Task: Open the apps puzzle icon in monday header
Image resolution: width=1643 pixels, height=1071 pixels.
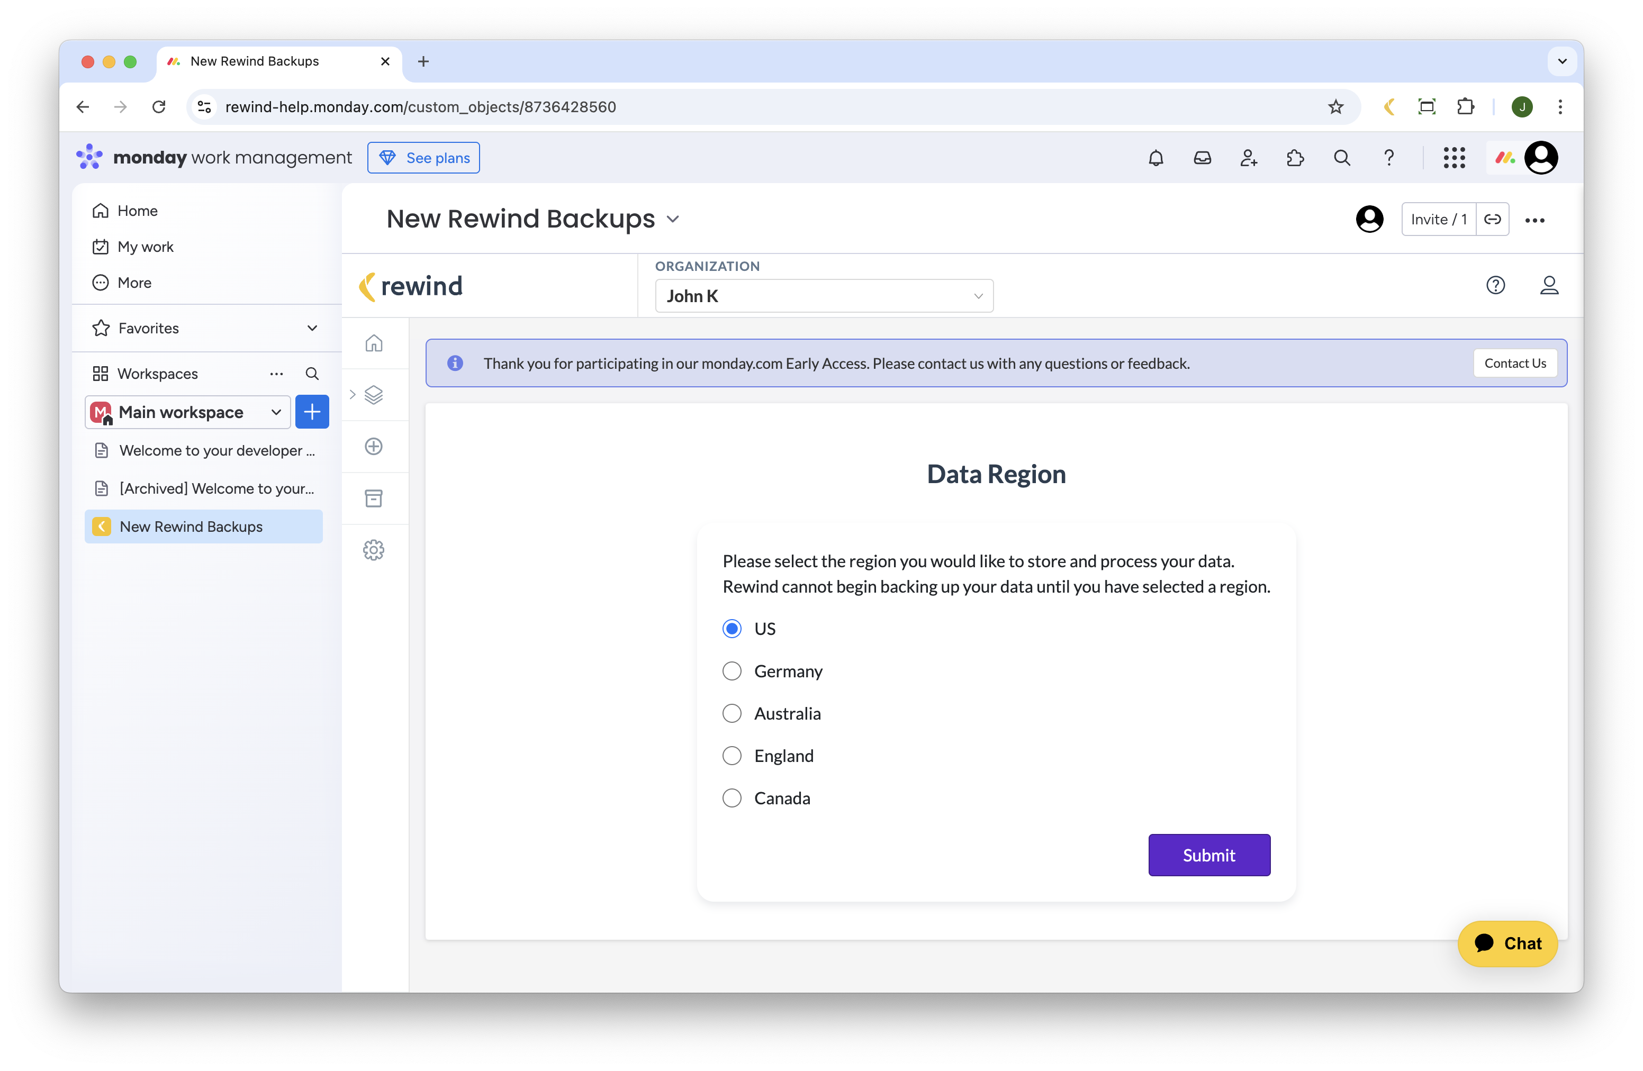Action: coord(1295,158)
